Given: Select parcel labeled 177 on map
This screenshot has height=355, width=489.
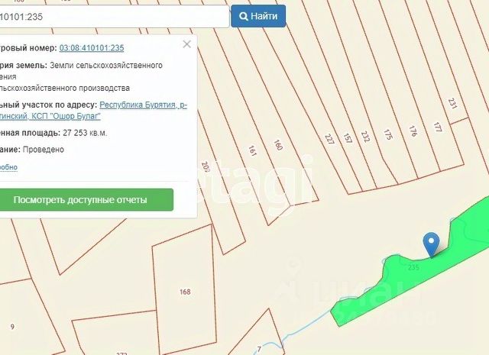Looking at the screenshot, I should [438, 127].
